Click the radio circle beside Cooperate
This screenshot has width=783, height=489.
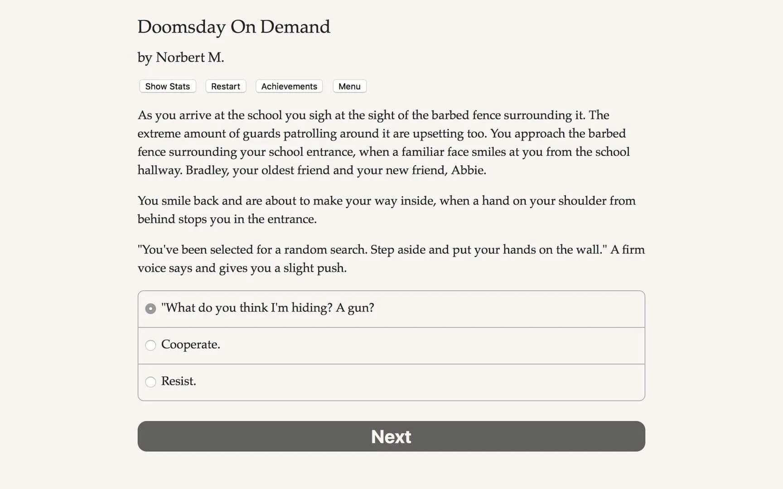coord(150,345)
